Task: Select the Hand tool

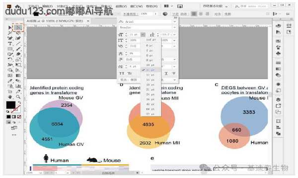Action: [x=10, y=97]
